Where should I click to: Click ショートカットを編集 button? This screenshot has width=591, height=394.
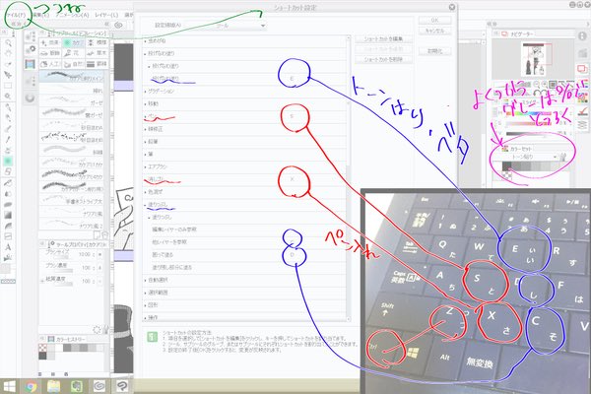[x=383, y=38]
